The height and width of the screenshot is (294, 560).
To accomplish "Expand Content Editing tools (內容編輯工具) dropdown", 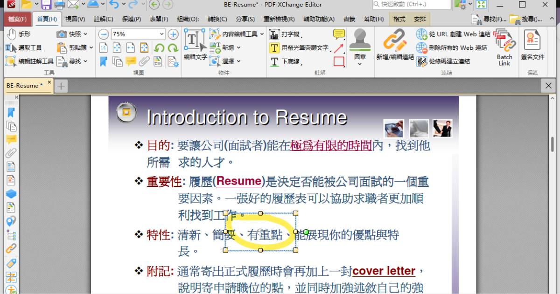I will (x=262, y=34).
